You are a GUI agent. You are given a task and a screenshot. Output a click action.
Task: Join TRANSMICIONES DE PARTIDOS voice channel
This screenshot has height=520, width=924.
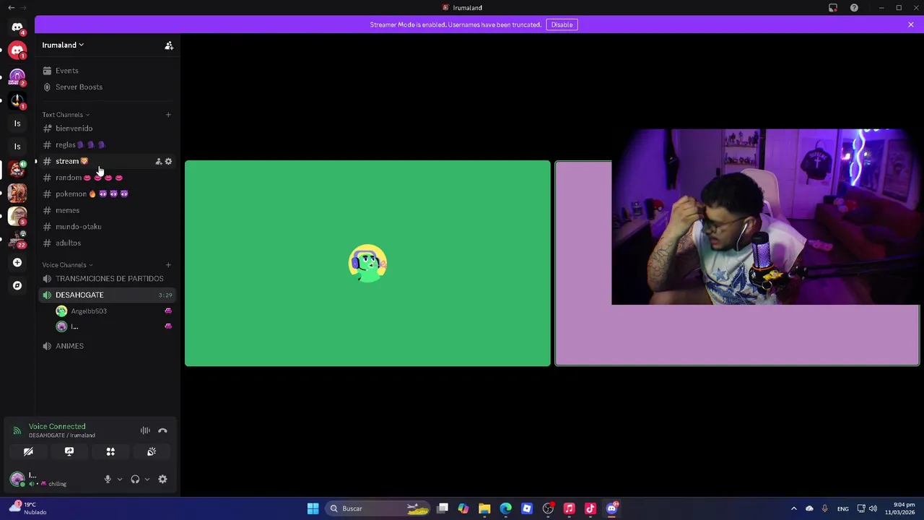[108, 279]
